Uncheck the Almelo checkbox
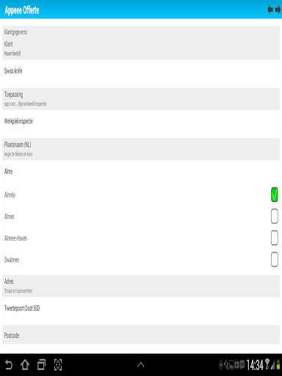Screen dimensions: 282x376 (x=275, y=195)
